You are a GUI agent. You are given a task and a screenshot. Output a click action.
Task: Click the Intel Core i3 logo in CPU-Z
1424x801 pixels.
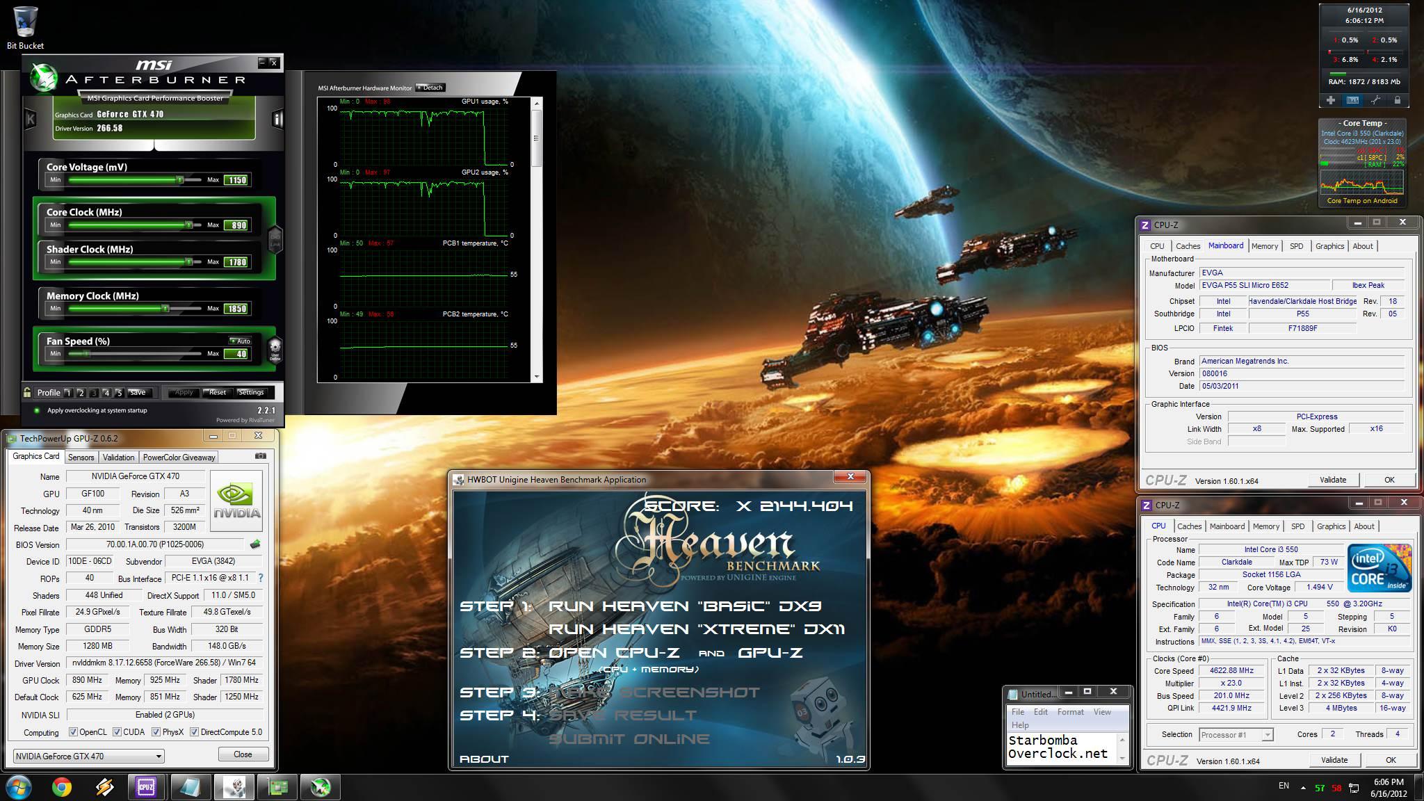point(1379,569)
